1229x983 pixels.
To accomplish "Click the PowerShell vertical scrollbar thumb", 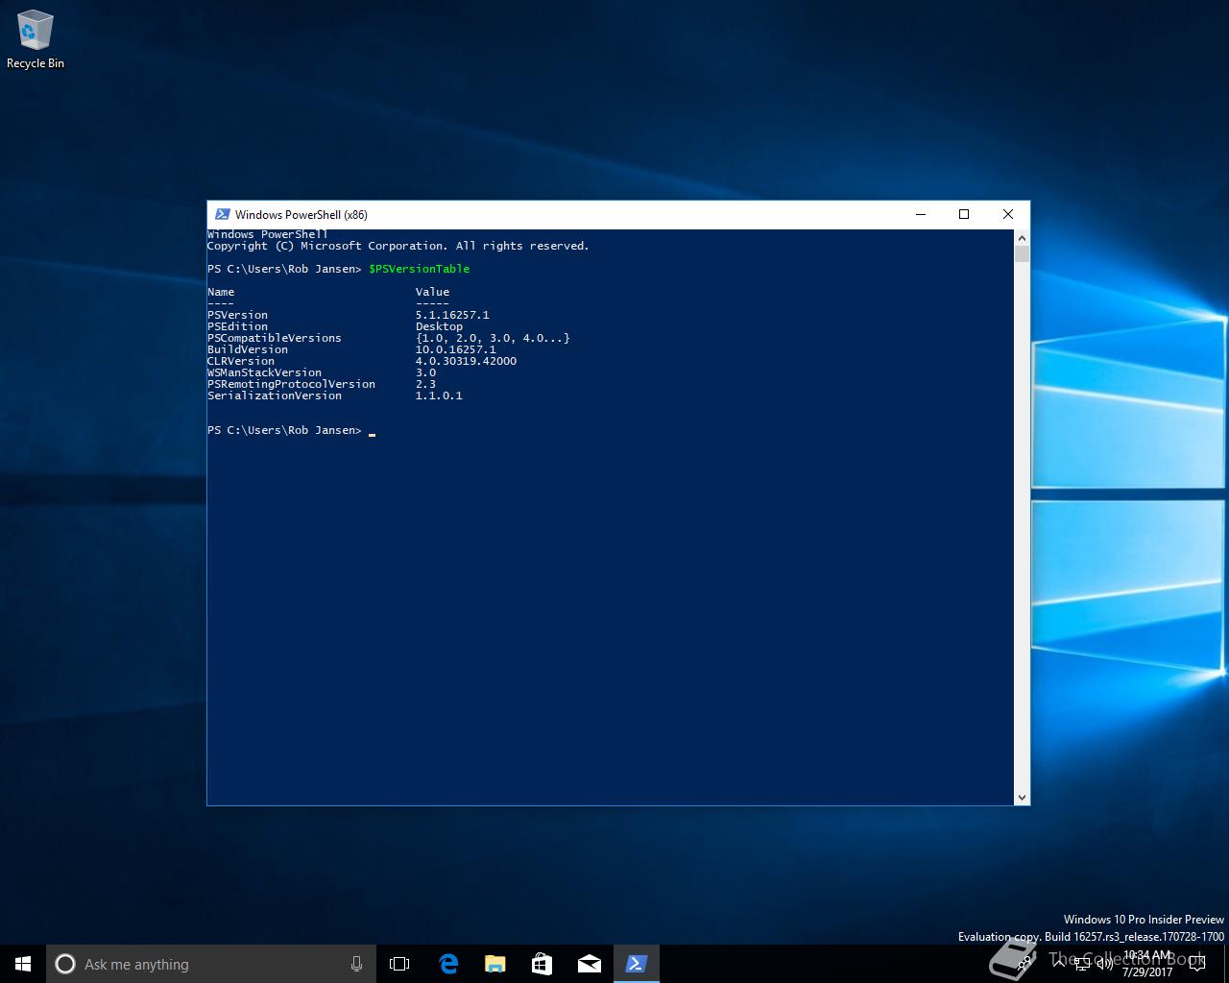I will coord(1022,253).
